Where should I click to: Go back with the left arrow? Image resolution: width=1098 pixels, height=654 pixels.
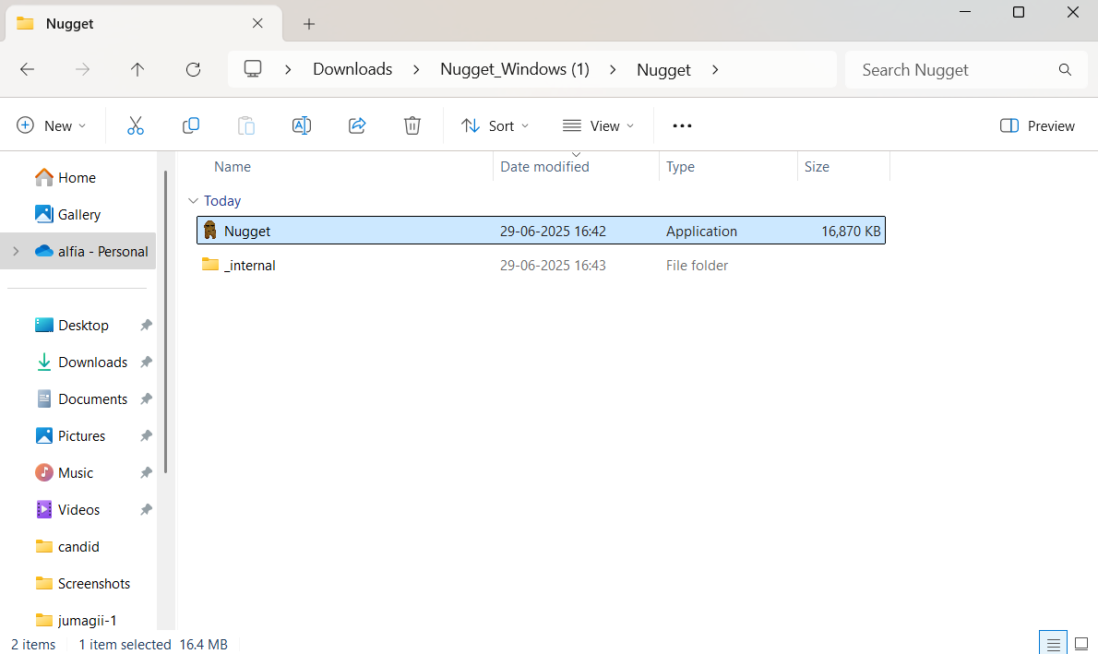click(27, 69)
